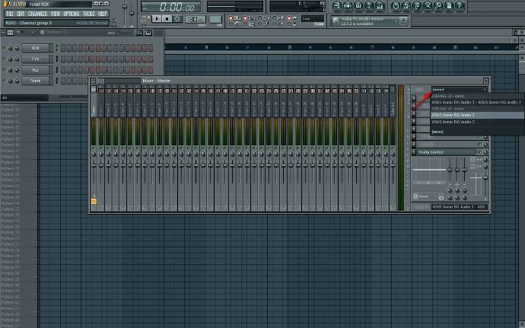Open the FILE menu
This screenshot has width=525, height=328.
[10, 14]
